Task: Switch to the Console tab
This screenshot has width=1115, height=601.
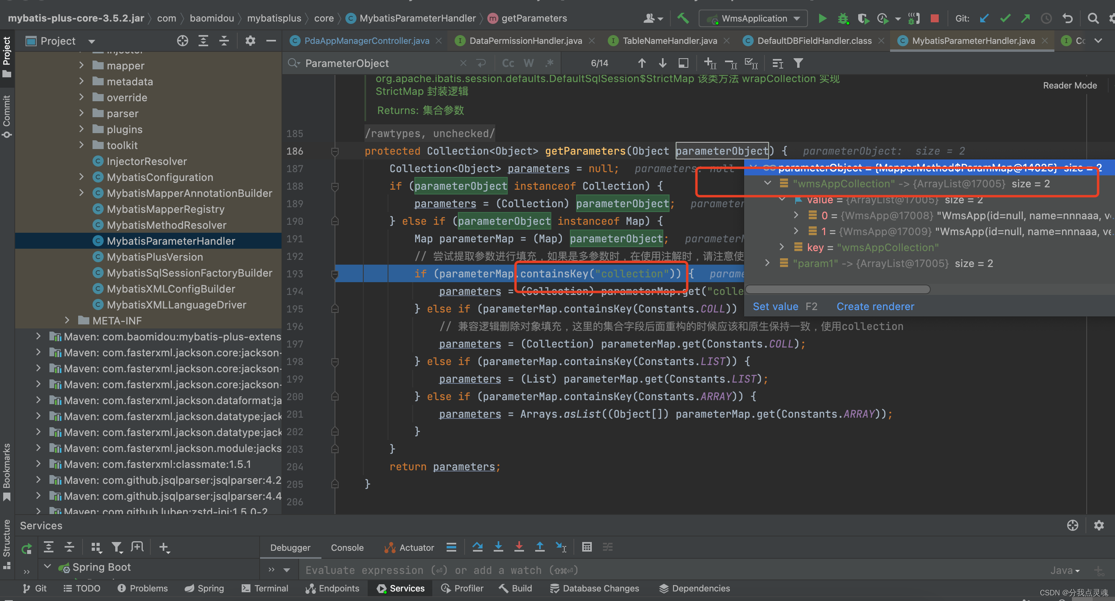Action: 347,547
